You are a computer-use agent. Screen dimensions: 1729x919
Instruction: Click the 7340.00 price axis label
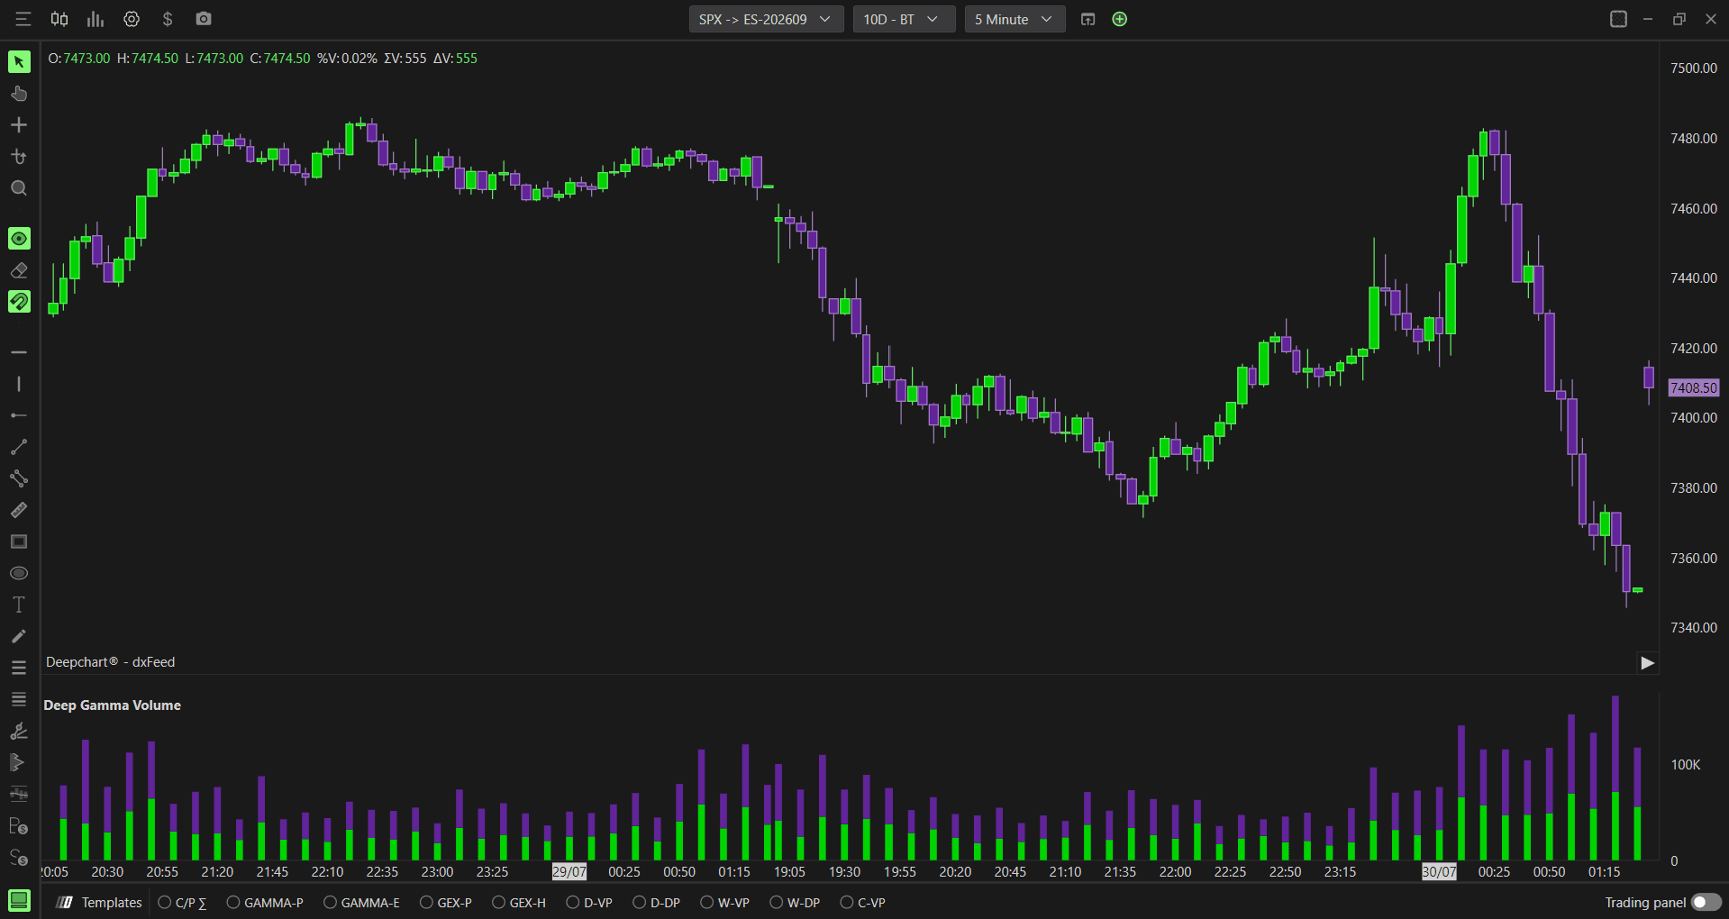[x=1694, y=628]
